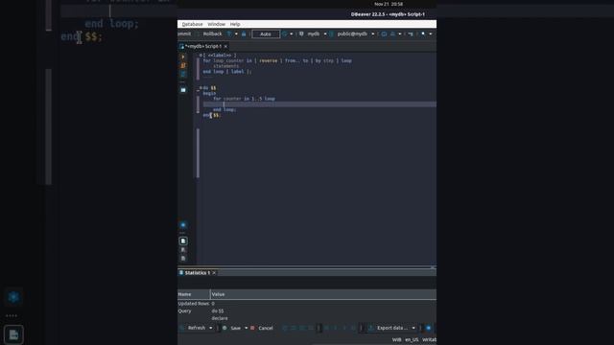
Task: Click the WIB timezone status bar entry
Action: click(x=396, y=339)
